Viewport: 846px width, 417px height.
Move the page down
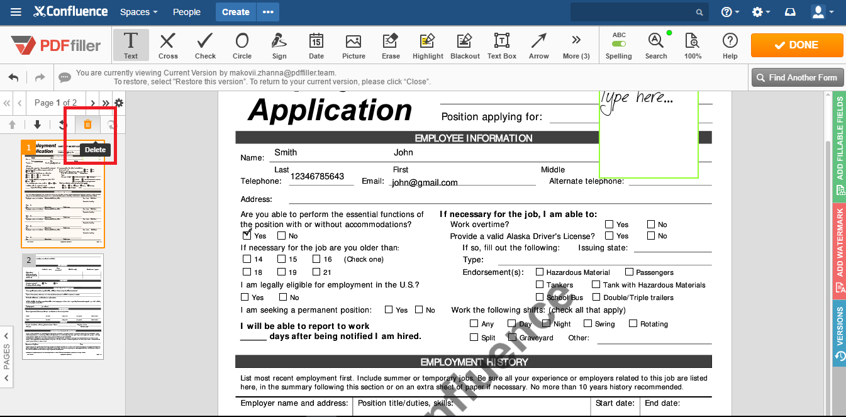coord(37,125)
